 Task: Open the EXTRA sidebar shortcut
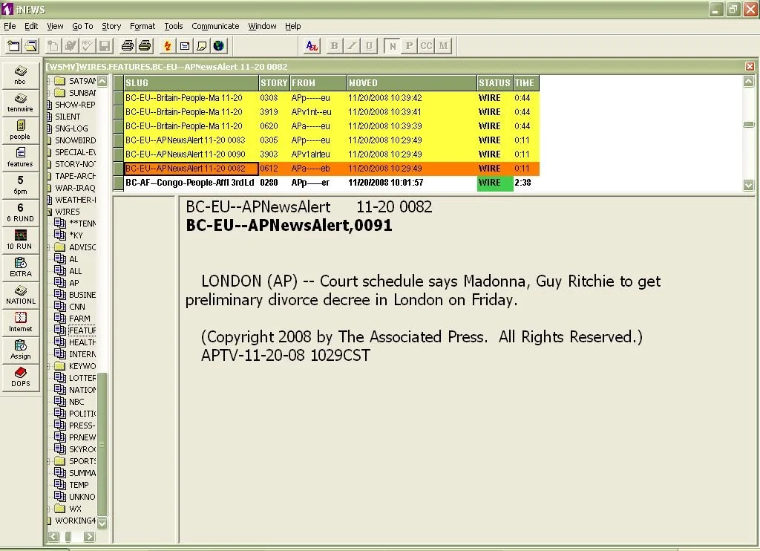(20, 267)
